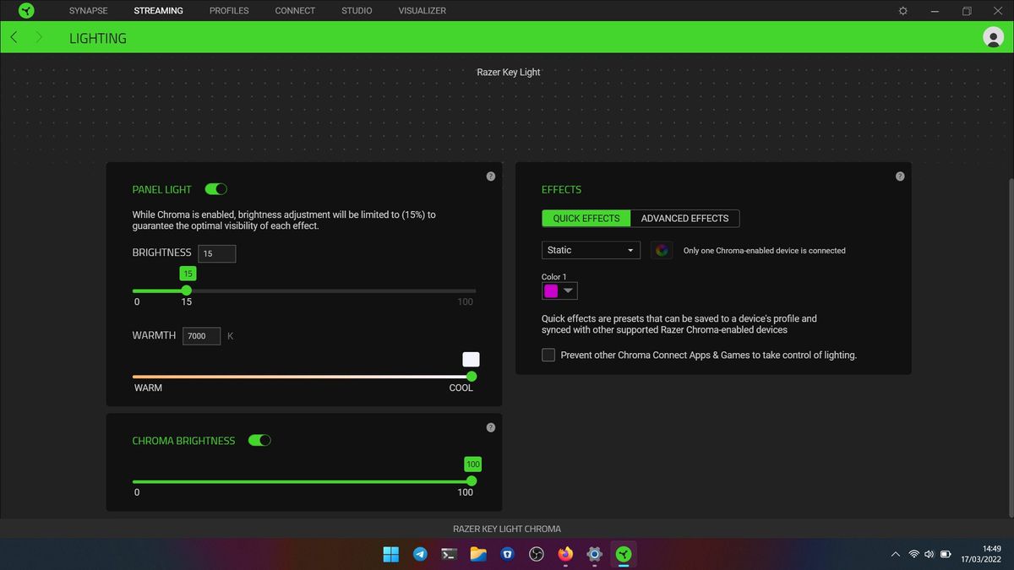Open Firefox from the taskbar
The width and height of the screenshot is (1014, 570).
(x=565, y=554)
